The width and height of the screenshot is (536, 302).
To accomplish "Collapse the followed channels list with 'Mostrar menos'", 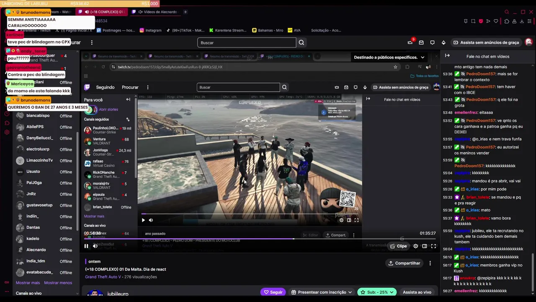I will pyautogui.click(x=58, y=283).
